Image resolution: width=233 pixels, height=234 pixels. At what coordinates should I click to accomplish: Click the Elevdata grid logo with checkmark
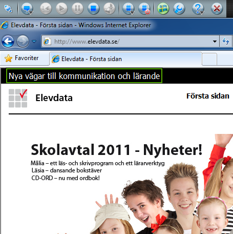click(18, 98)
